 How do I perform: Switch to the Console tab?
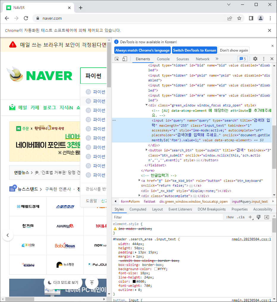coord(163,59)
